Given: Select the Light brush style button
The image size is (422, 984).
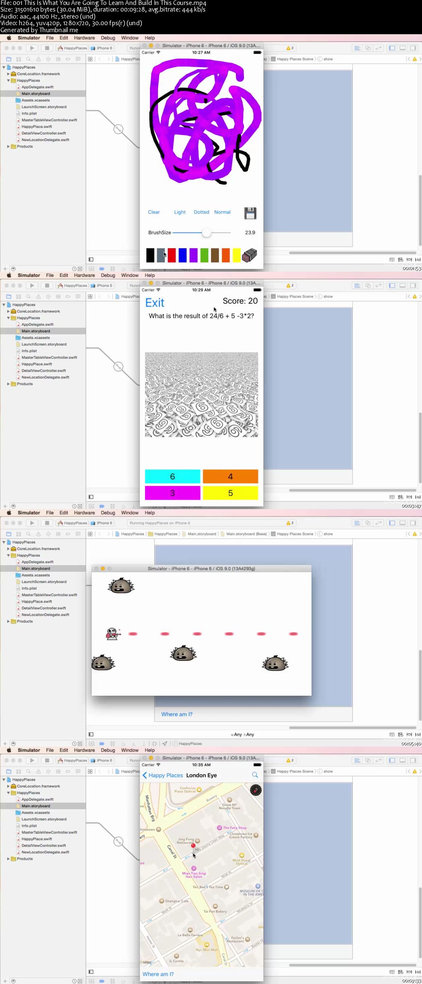Looking at the screenshot, I should [180, 212].
